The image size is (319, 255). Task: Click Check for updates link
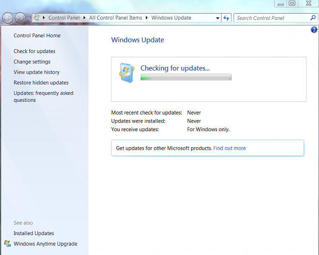[34, 51]
